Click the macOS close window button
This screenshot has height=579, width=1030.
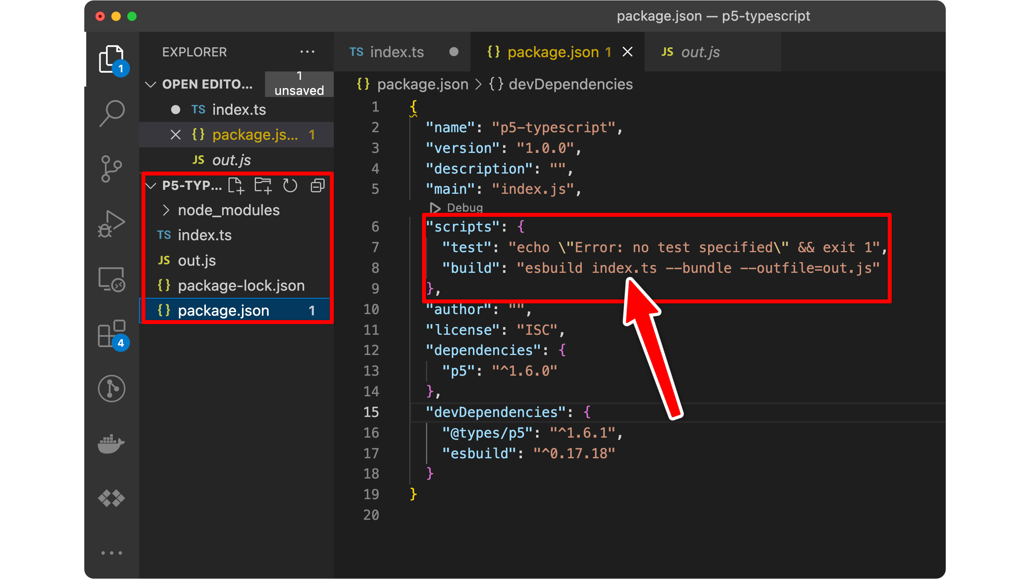click(100, 16)
